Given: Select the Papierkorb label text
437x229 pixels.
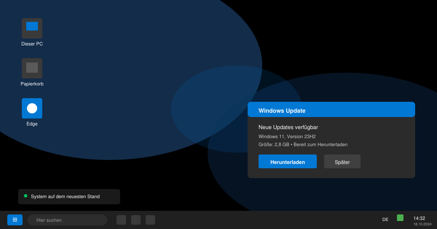Looking at the screenshot, I should coord(32,84).
